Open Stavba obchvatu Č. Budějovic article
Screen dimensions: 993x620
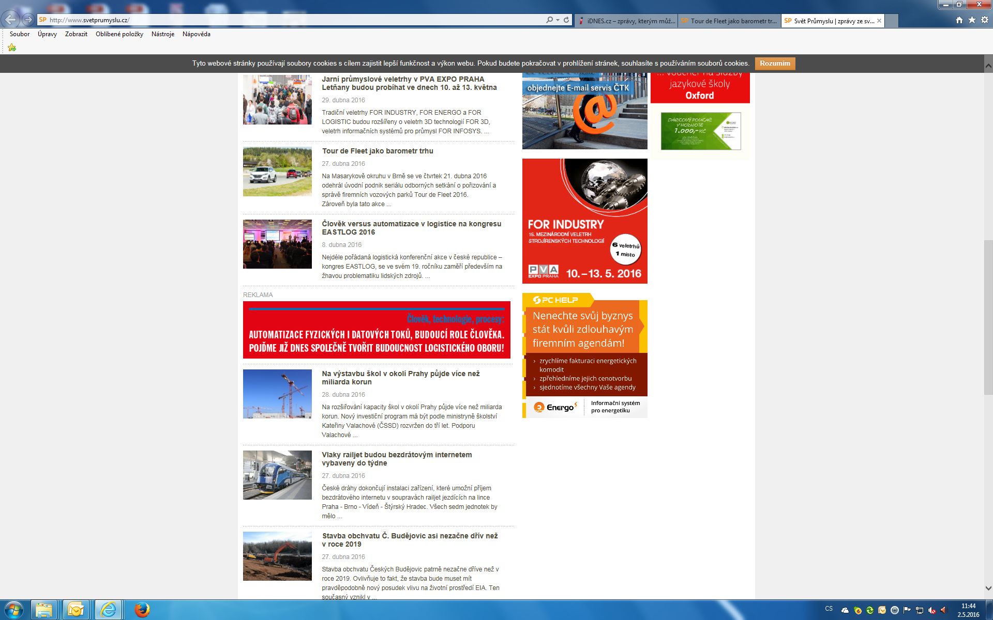coord(410,540)
